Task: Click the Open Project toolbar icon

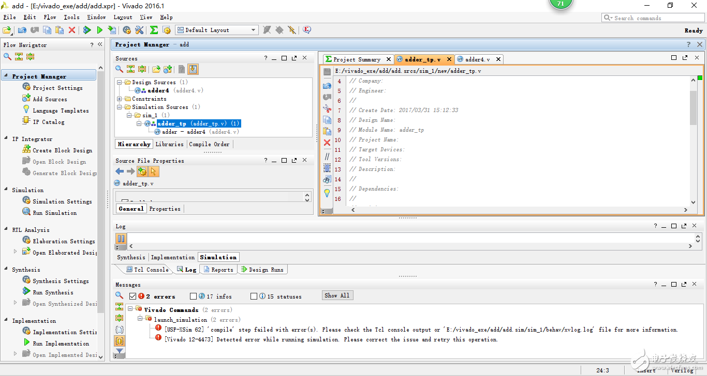Action: [7, 30]
